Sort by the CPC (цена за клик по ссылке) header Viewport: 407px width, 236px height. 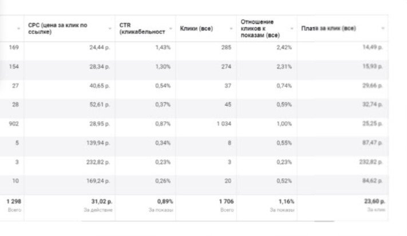[x=58, y=29]
